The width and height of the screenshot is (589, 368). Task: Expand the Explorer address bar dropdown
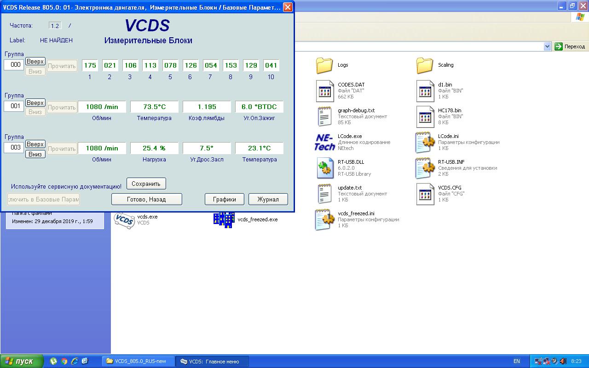click(x=547, y=46)
